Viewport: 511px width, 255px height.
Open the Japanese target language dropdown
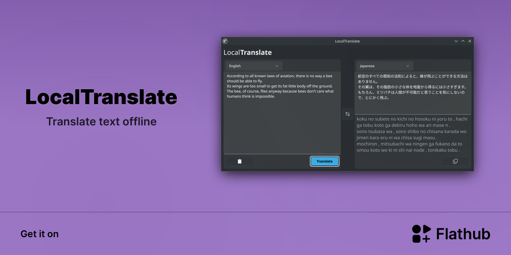coord(385,66)
